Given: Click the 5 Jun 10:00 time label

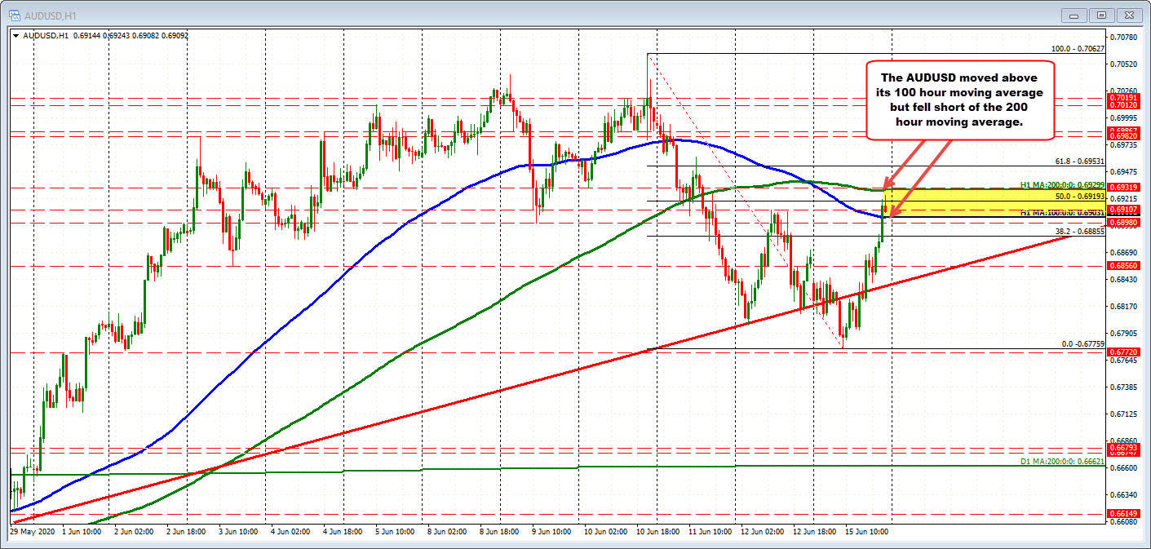Looking at the screenshot, I should 393,530.
